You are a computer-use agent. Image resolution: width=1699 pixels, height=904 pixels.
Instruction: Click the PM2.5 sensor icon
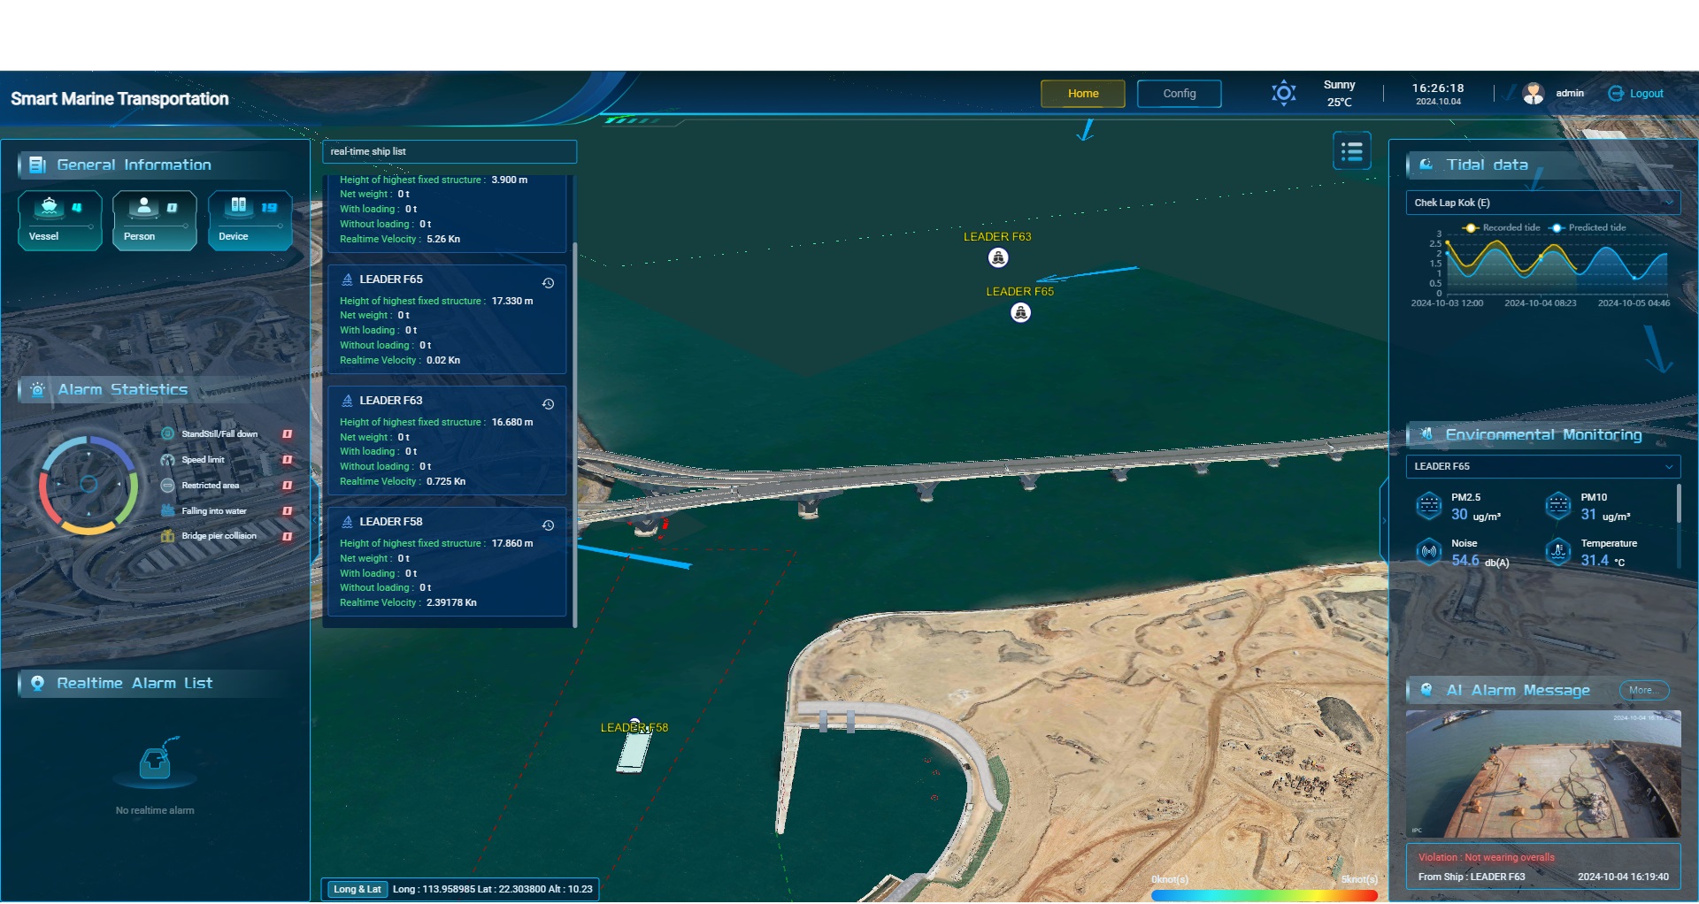click(1428, 507)
